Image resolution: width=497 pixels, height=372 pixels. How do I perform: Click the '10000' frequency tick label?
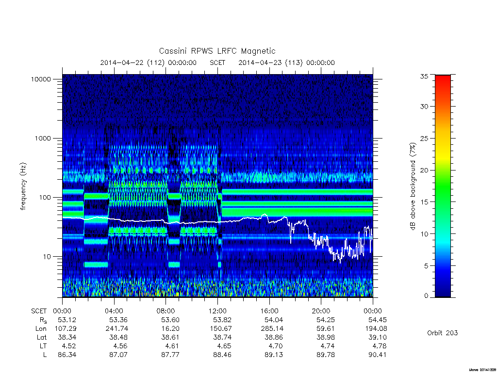click(41, 79)
